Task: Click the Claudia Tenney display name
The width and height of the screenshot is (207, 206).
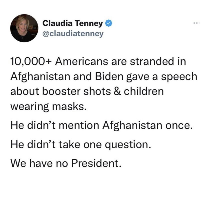Action: click(x=73, y=24)
